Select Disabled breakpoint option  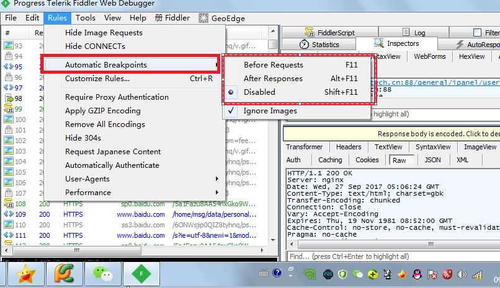point(297,92)
